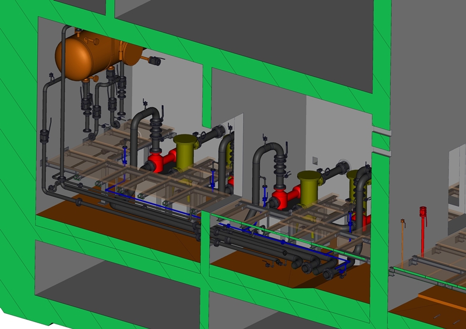Viewport: 466px width, 329px height.
Task: Select the small square panel on gray wall
Action: pyautogui.click(x=315, y=161)
